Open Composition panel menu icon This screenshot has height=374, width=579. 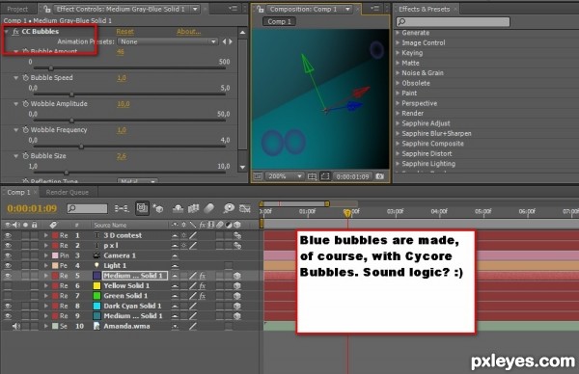374,8
